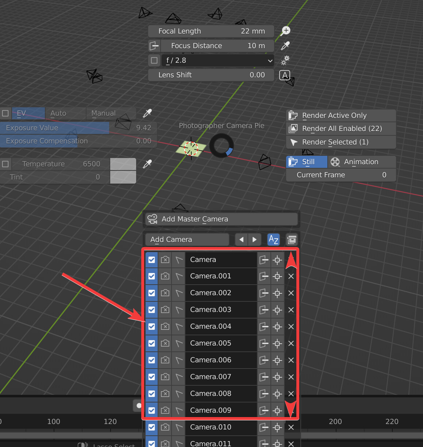Screen dimensions: 423x447
Task: Uncheck Camera.005 render checkbox
Action: tap(151, 343)
